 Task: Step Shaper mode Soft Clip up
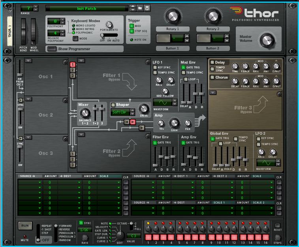click(133, 110)
